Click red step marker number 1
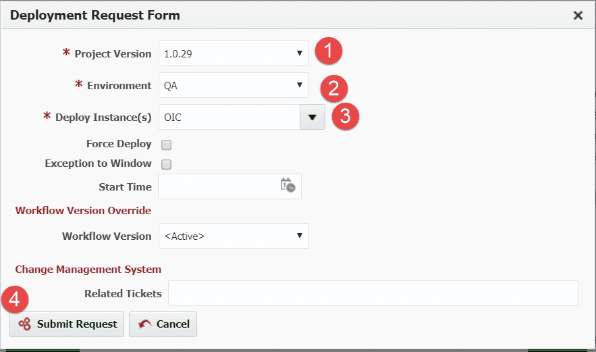This screenshot has height=352, width=596. click(329, 51)
